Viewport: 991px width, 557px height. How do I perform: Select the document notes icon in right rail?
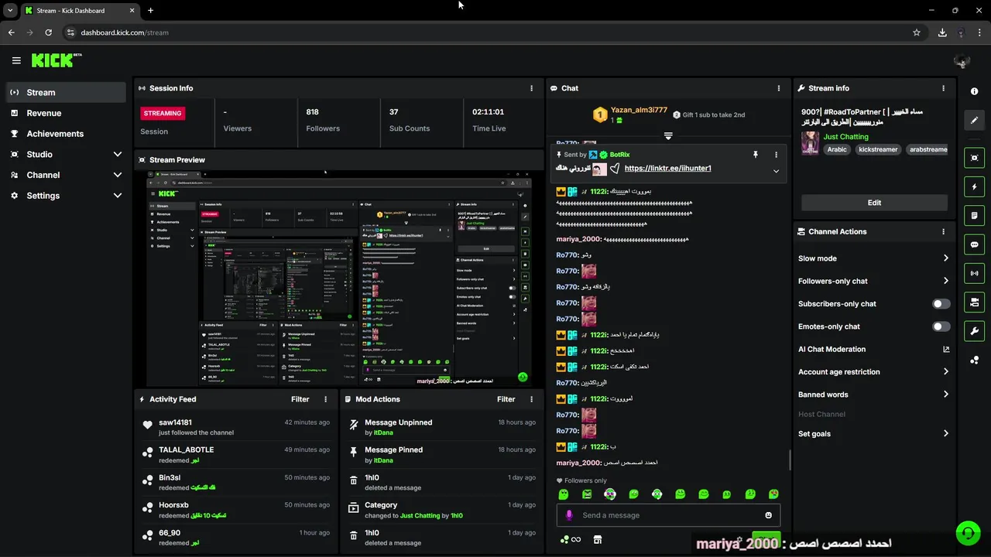tap(974, 215)
